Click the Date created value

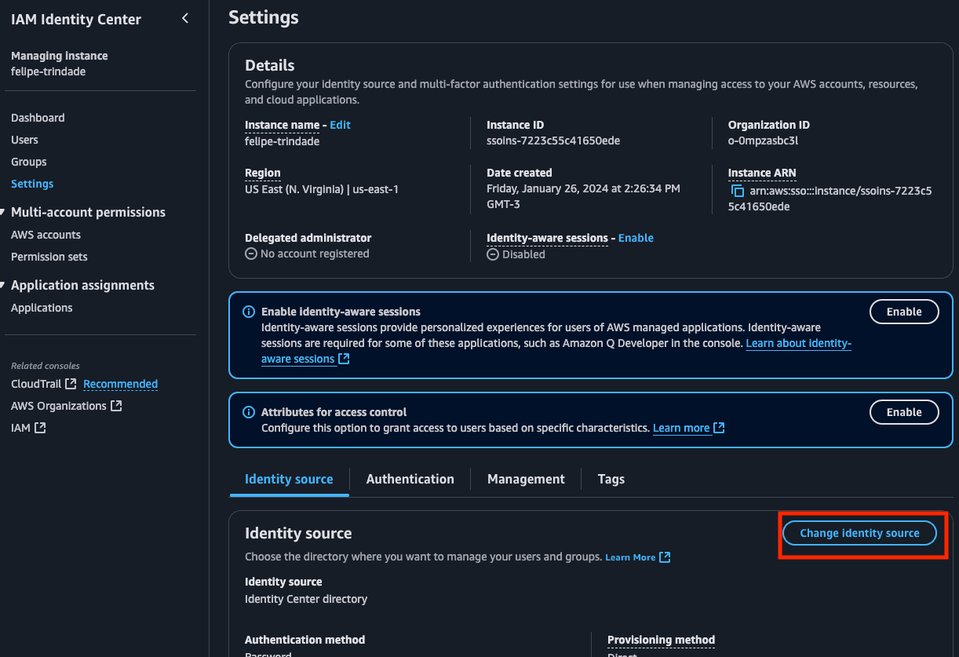click(x=583, y=196)
